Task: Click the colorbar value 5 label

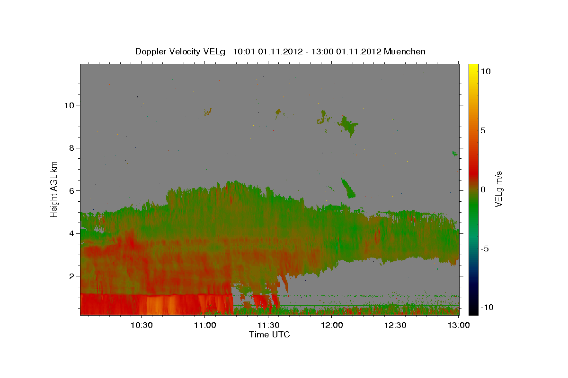Action: click(x=483, y=130)
